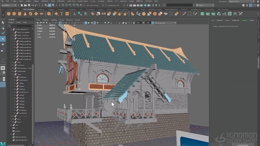Click the polygon Type text tool

click(x=62, y=14)
